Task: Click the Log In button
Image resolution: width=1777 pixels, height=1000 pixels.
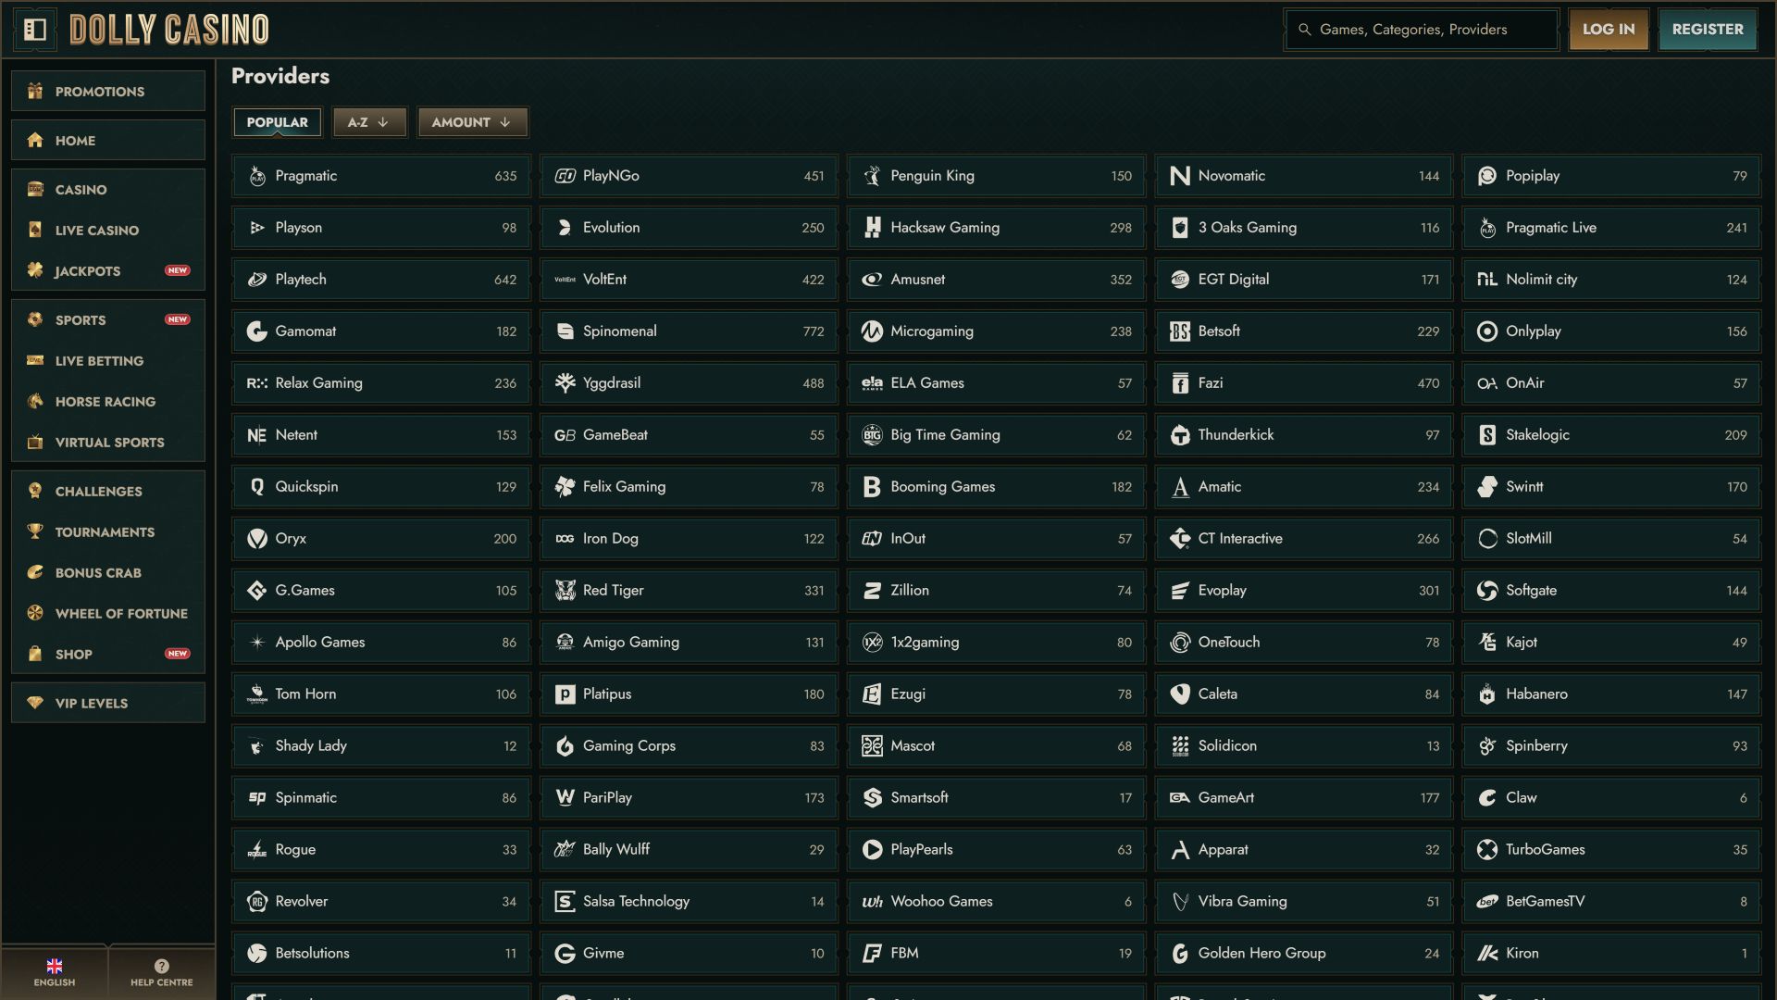Action: point(1609,30)
